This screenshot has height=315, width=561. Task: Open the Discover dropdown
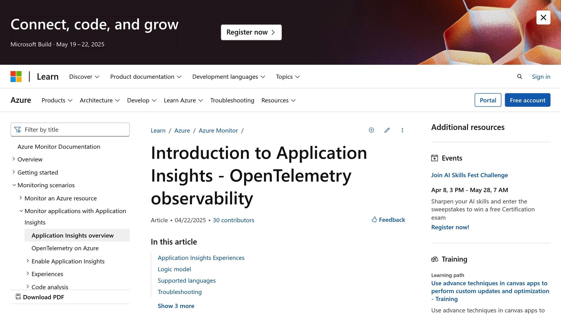84,77
